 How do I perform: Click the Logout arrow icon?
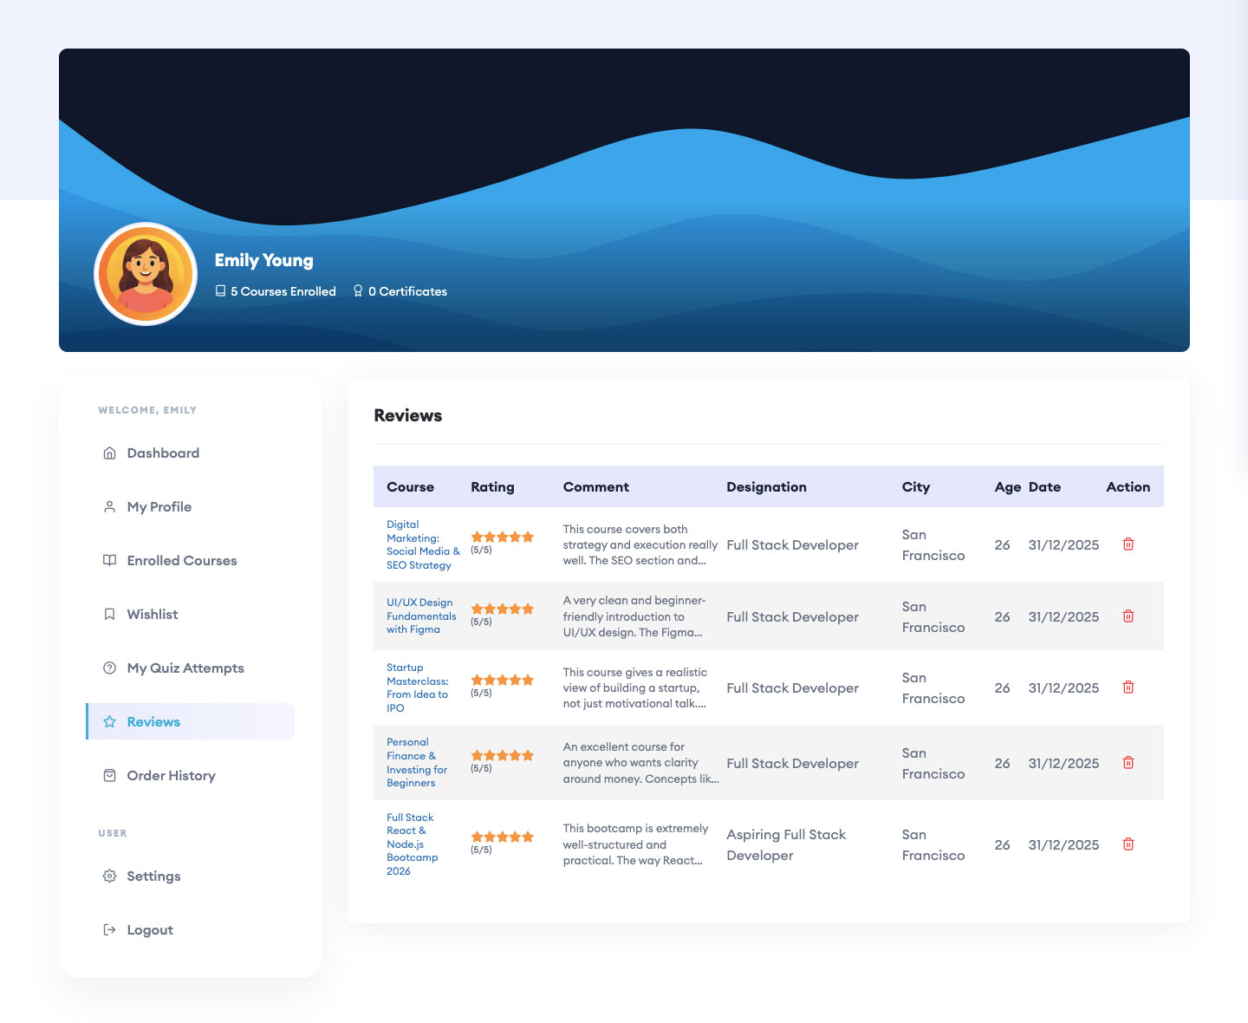[x=109, y=929]
